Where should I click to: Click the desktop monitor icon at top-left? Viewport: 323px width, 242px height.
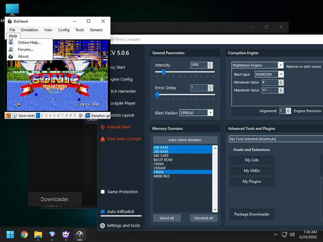(12, 10)
